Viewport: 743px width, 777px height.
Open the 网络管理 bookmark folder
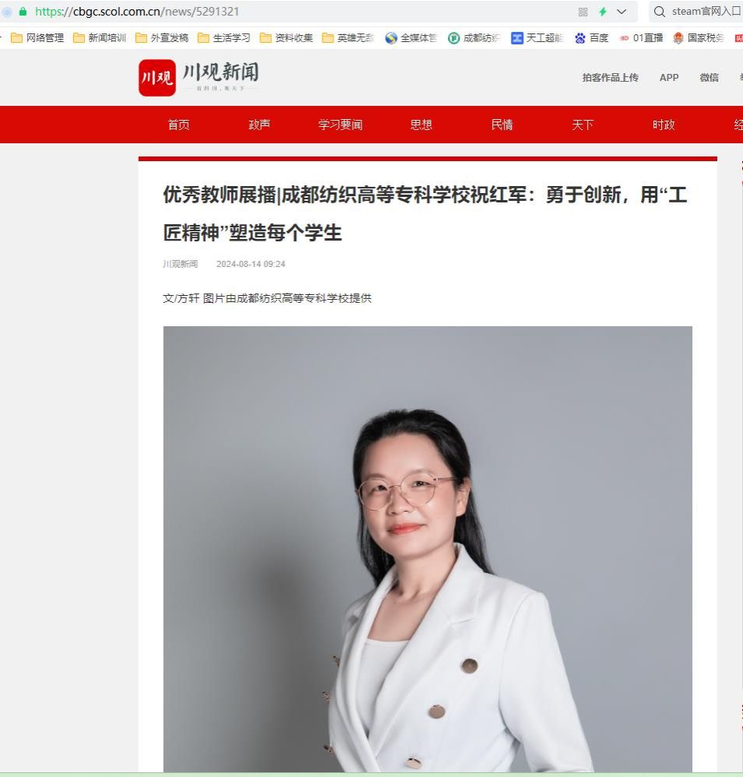[37, 37]
